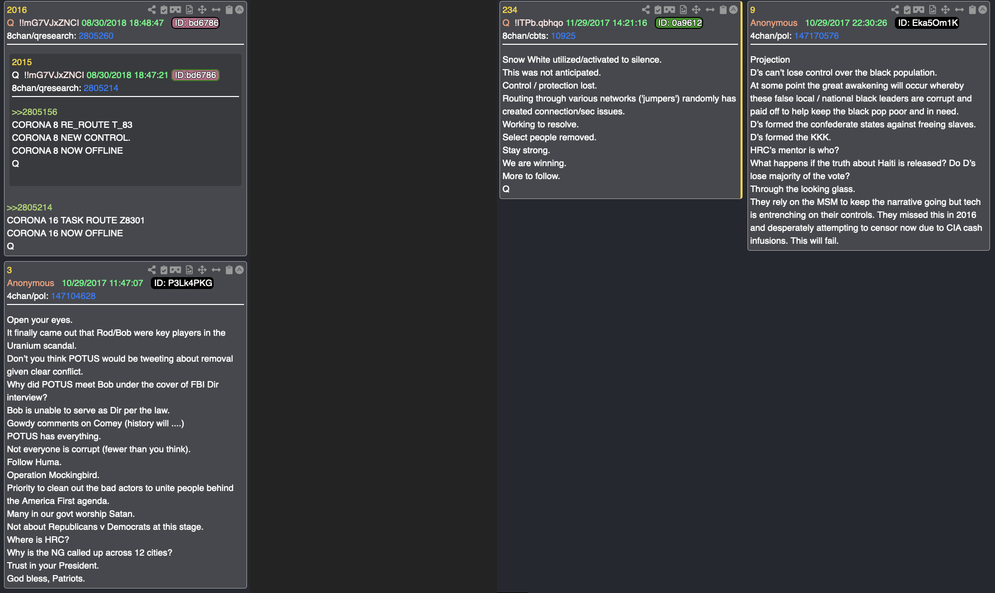Click the plain clipboard icon on post 2016
The image size is (995, 593).
pyautogui.click(x=229, y=9)
